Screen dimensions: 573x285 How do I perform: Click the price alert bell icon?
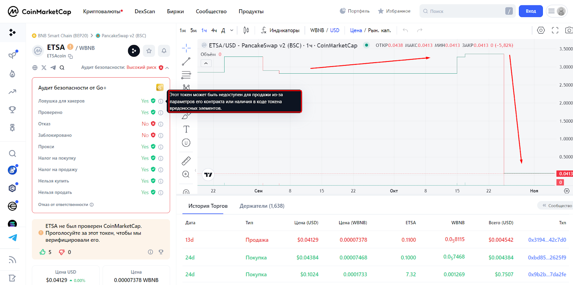pos(164,51)
